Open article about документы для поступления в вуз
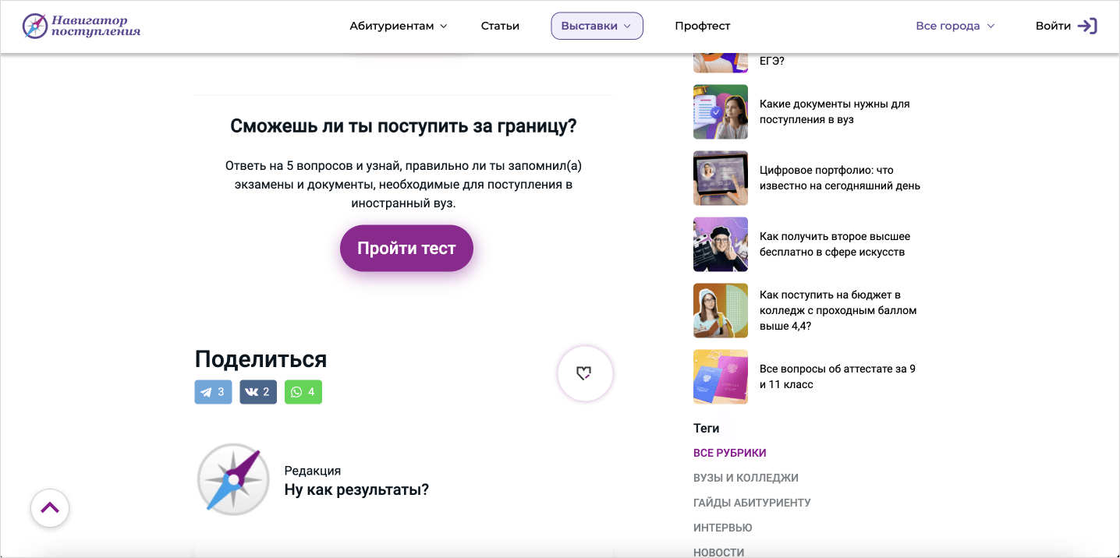Viewport: 1120px width, 558px height. coord(834,111)
